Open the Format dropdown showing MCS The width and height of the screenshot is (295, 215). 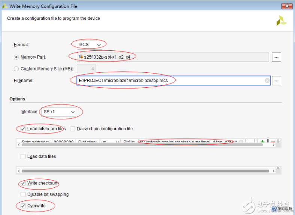89,45
